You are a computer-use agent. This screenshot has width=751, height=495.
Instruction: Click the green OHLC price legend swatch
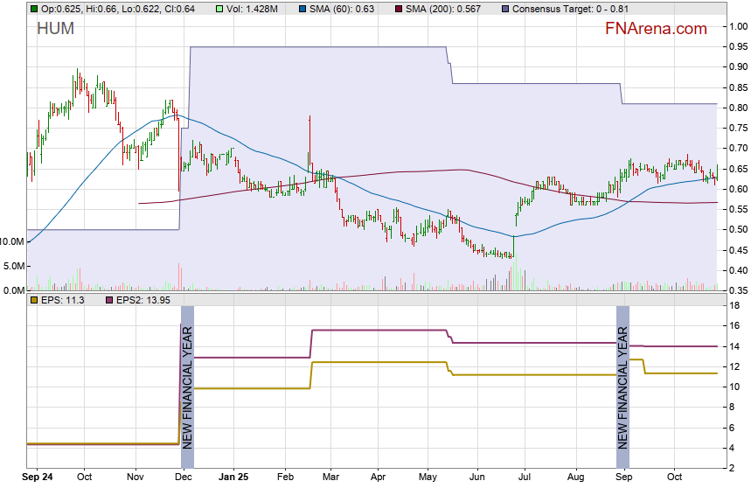point(33,8)
